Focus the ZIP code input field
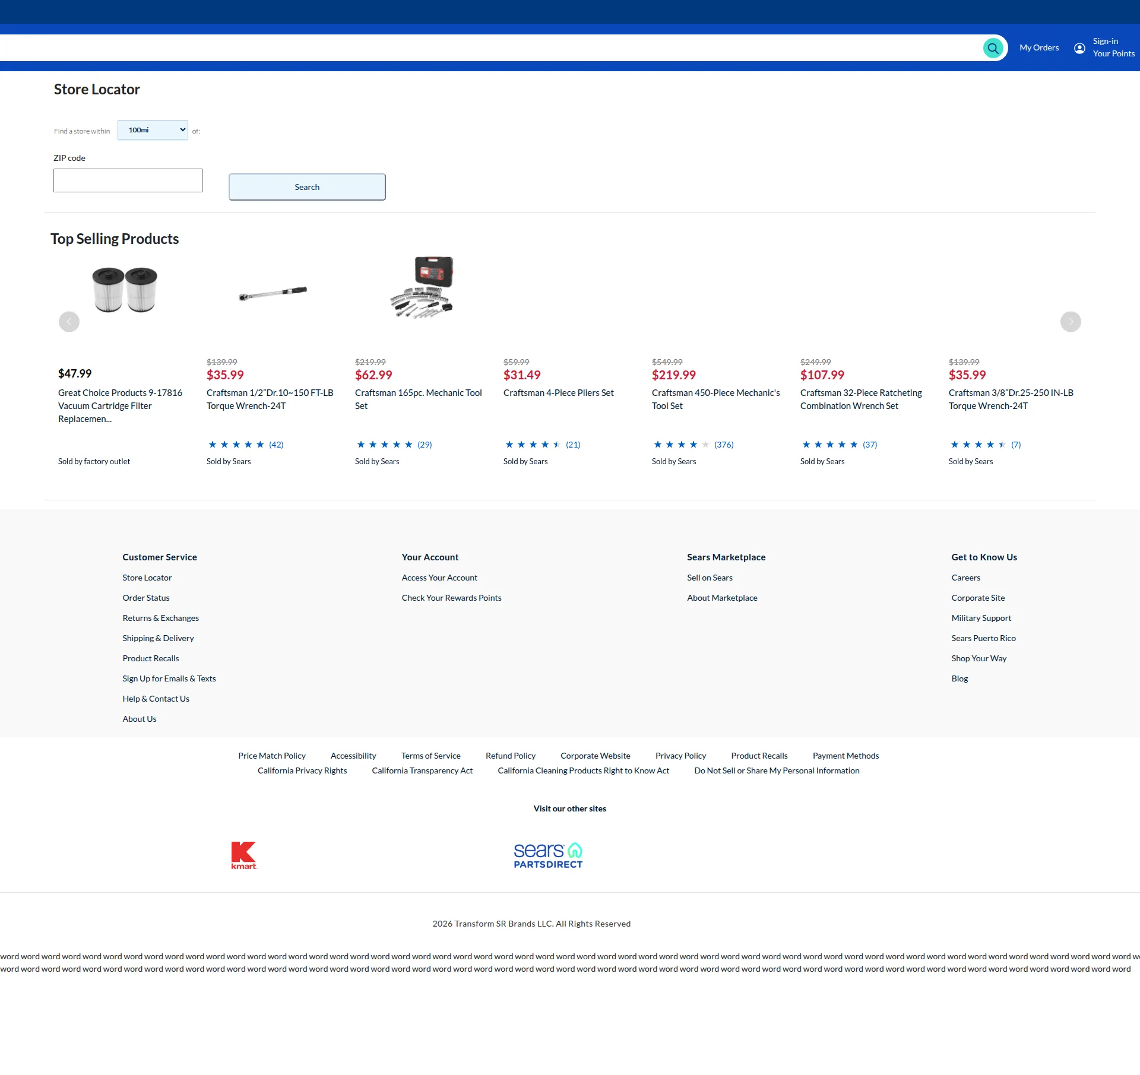1140x1075 pixels. click(x=128, y=180)
